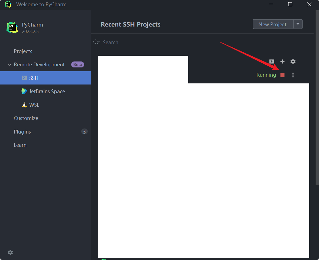Click the New Project button
The height and width of the screenshot is (260, 319).
273,24
